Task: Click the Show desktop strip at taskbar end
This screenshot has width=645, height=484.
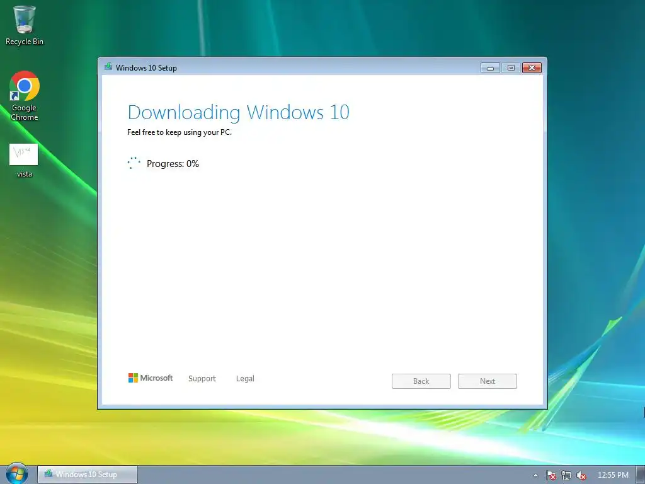Action: [641, 475]
